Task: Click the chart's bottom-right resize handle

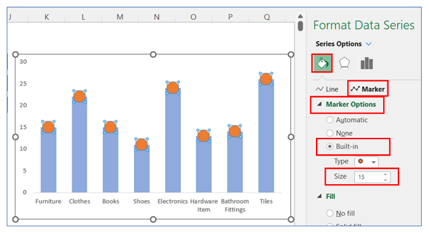Action: [x=291, y=220]
